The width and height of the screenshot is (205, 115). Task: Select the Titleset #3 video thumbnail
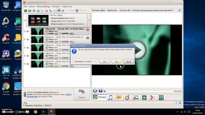click(37, 48)
